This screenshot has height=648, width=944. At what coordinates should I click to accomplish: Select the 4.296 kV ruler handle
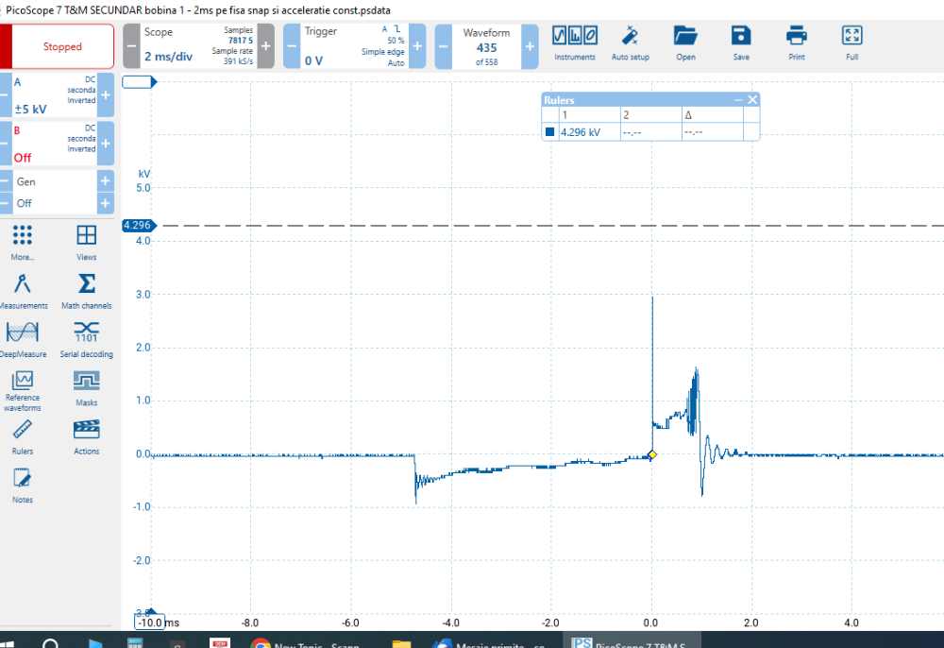138,226
